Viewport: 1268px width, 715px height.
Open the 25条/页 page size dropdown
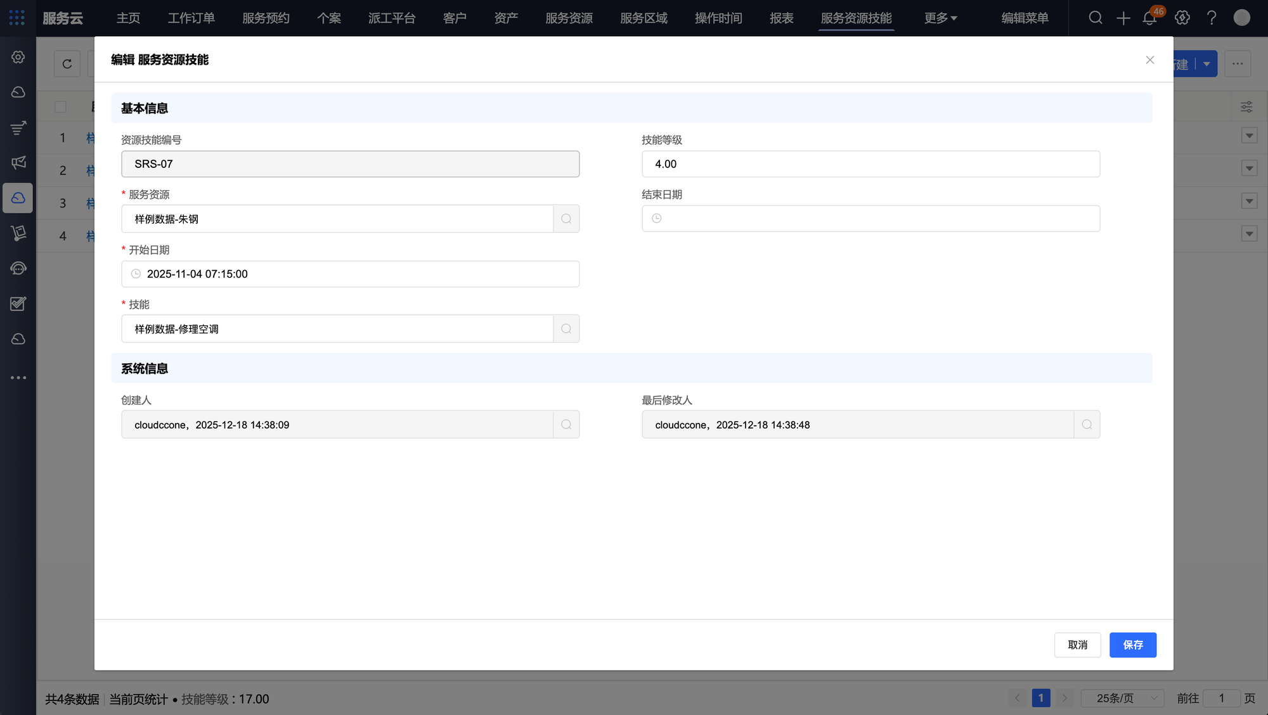pyautogui.click(x=1122, y=698)
